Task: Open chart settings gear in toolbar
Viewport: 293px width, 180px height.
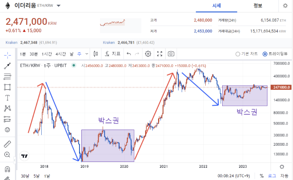Action: click(148, 54)
